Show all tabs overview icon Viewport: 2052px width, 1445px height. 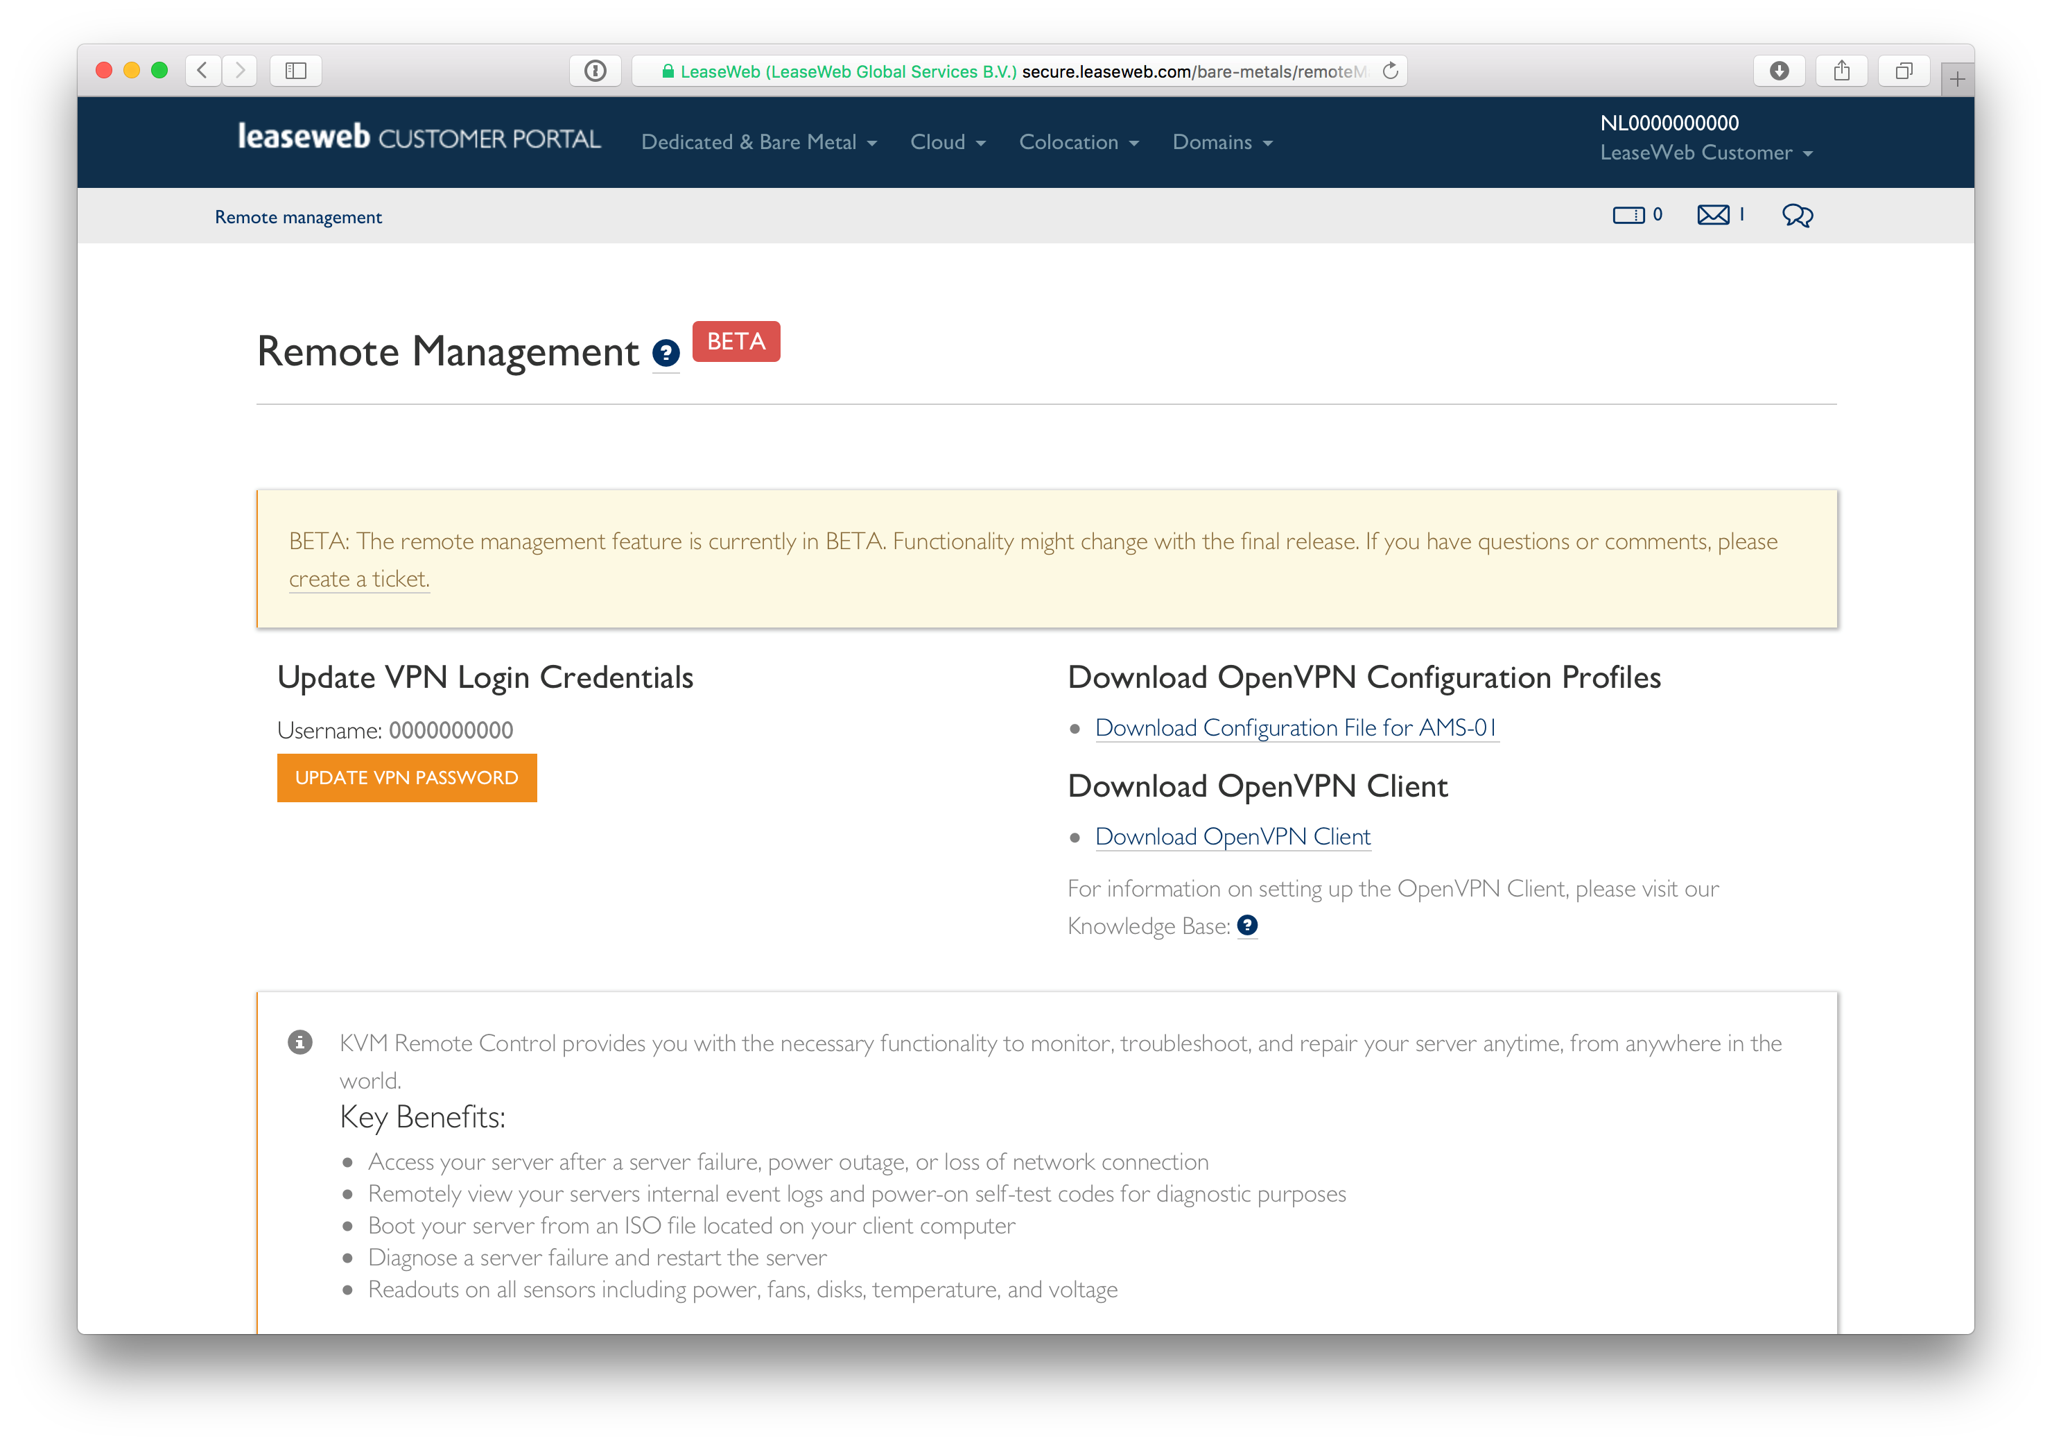point(1904,71)
